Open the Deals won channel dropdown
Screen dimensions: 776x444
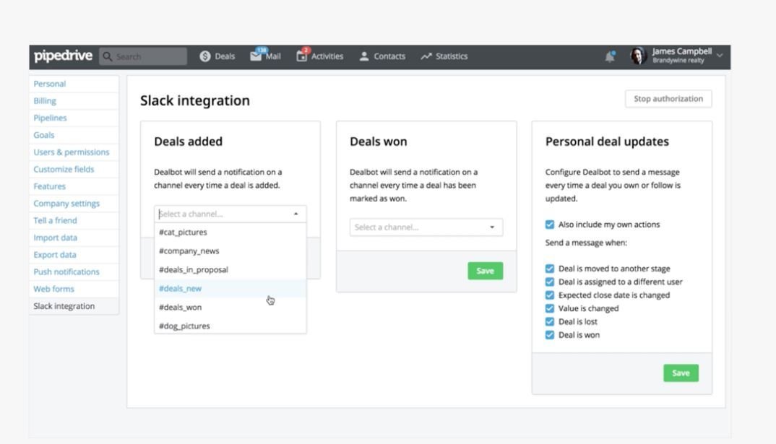[x=426, y=227]
